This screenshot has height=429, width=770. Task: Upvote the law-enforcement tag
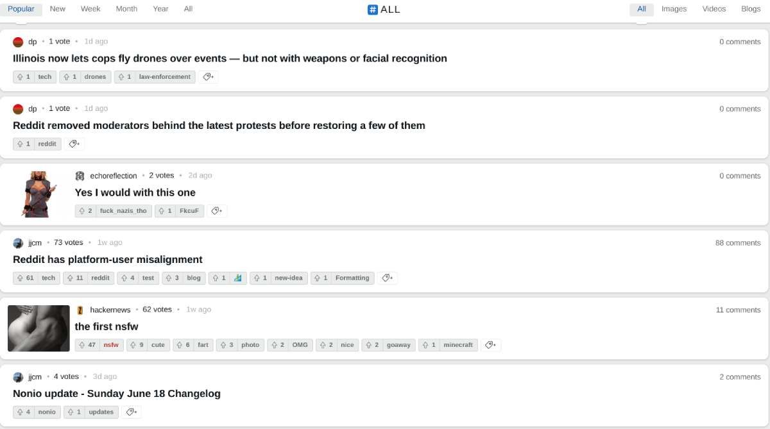pyautogui.click(x=124, y=77)
